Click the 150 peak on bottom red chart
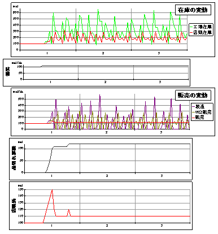 (x=52, y=190)
